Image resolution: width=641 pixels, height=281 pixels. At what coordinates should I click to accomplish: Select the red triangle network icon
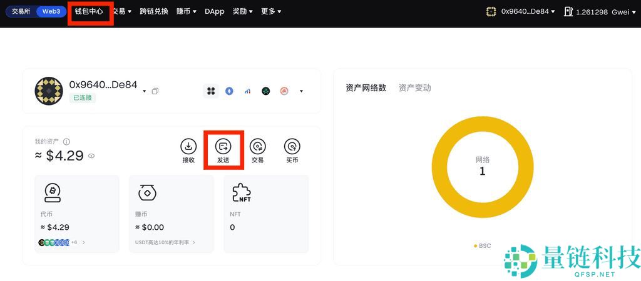(x=284, y=91)
